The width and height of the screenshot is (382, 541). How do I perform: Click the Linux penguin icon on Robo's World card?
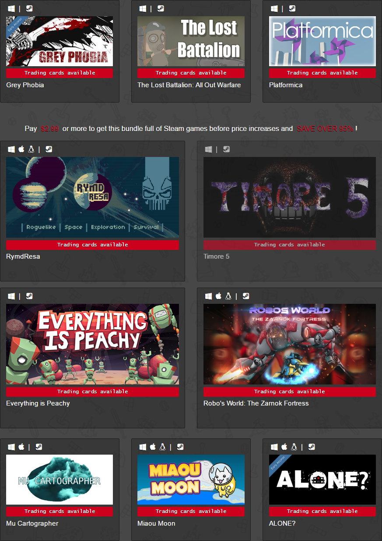(x=228, y=296)
